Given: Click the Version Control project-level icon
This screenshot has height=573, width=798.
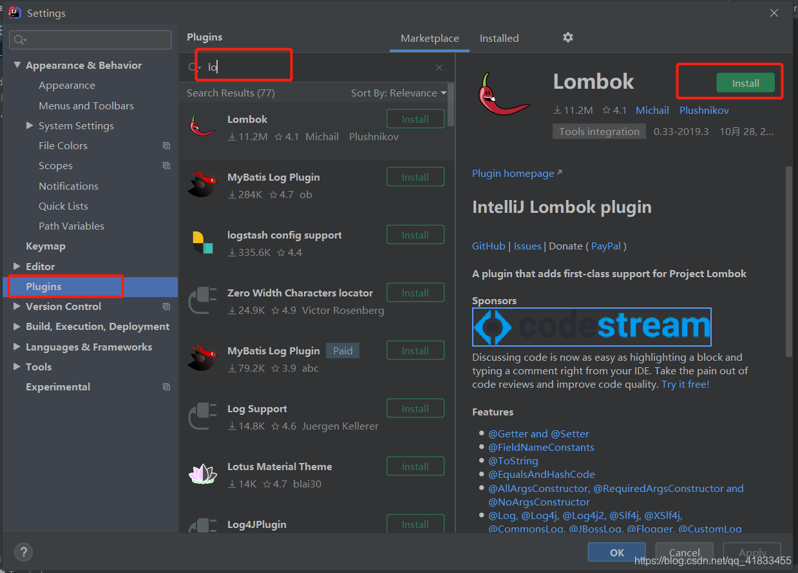Looking at the screenshot, I should click(167, 306).
